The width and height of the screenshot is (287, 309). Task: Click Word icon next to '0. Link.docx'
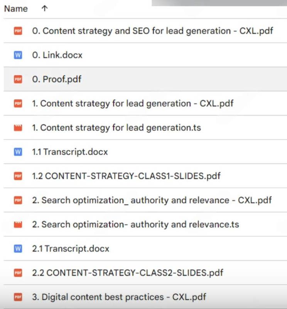pos(18,55)
